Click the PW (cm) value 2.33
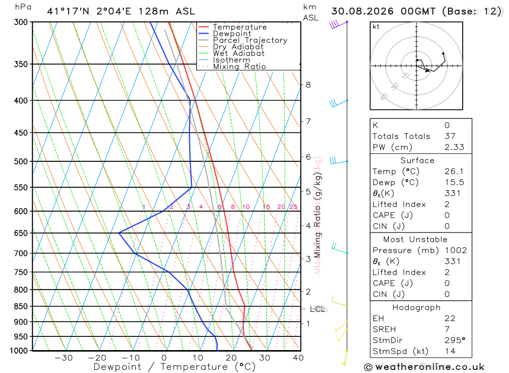 455,148
